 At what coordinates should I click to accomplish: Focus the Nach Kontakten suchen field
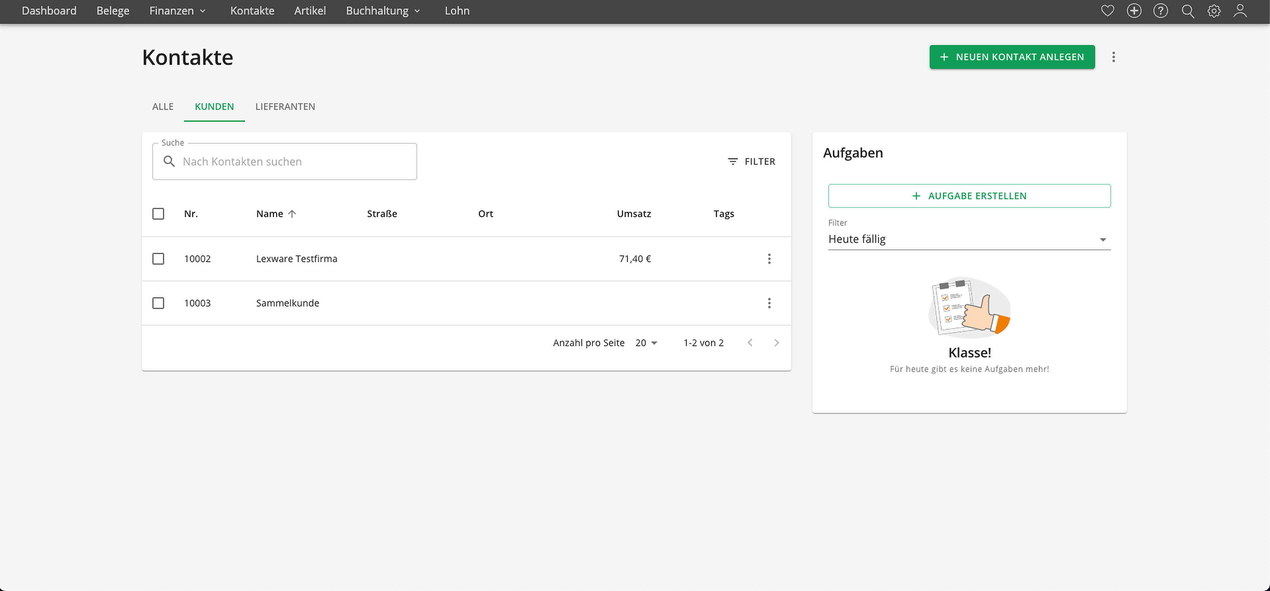pos(284,162)
